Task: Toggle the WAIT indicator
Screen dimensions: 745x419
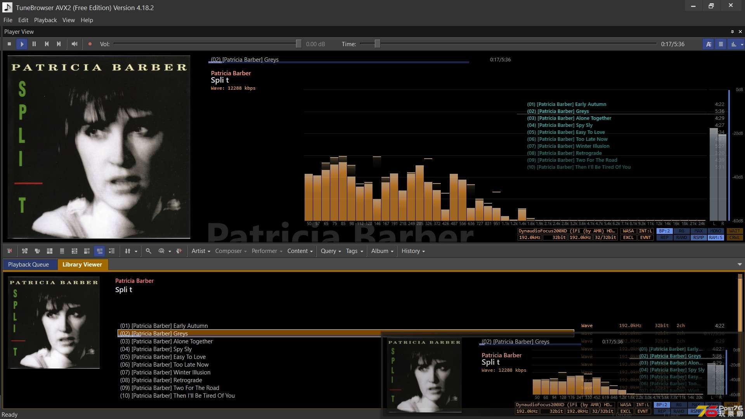Action: pos(735,231)
